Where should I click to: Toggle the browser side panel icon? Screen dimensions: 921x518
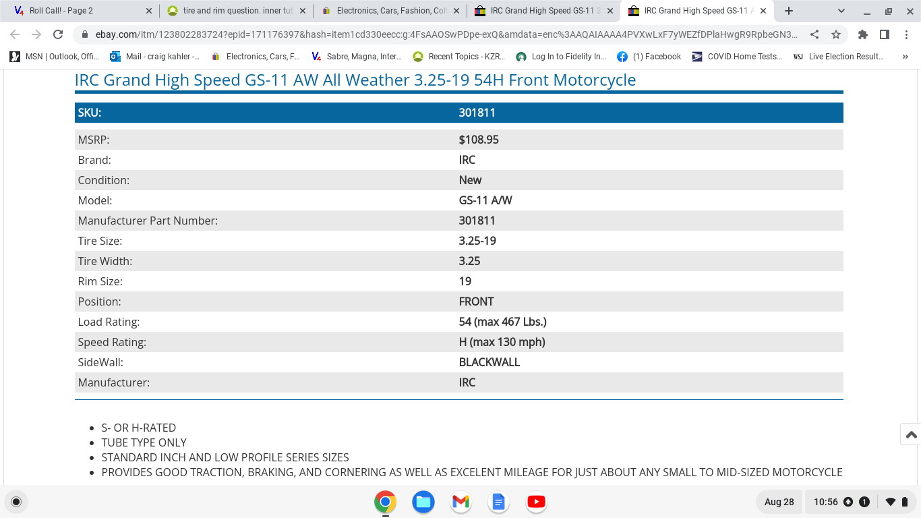(885, 34)
